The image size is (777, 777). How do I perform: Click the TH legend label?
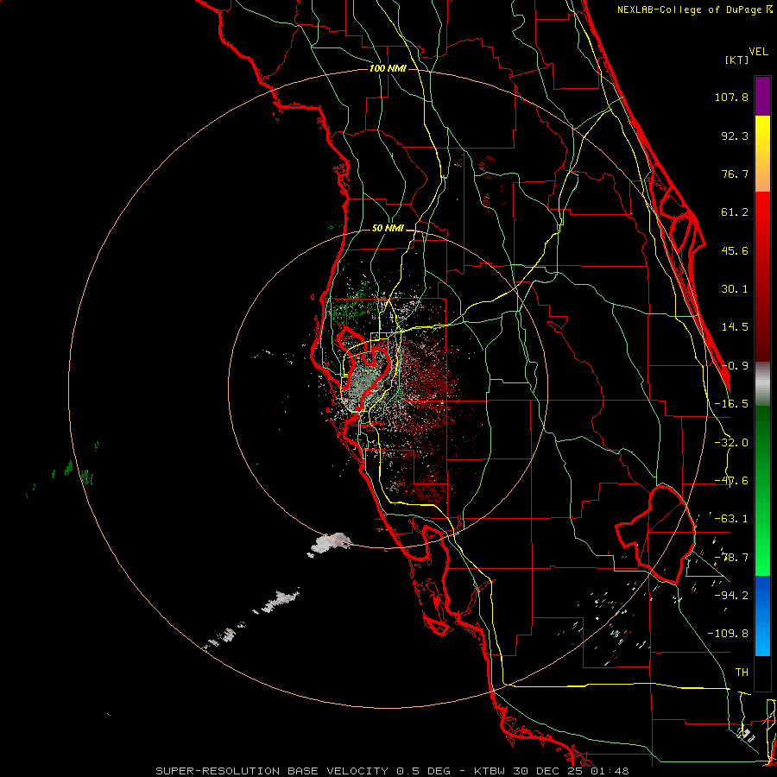[742, 672]
